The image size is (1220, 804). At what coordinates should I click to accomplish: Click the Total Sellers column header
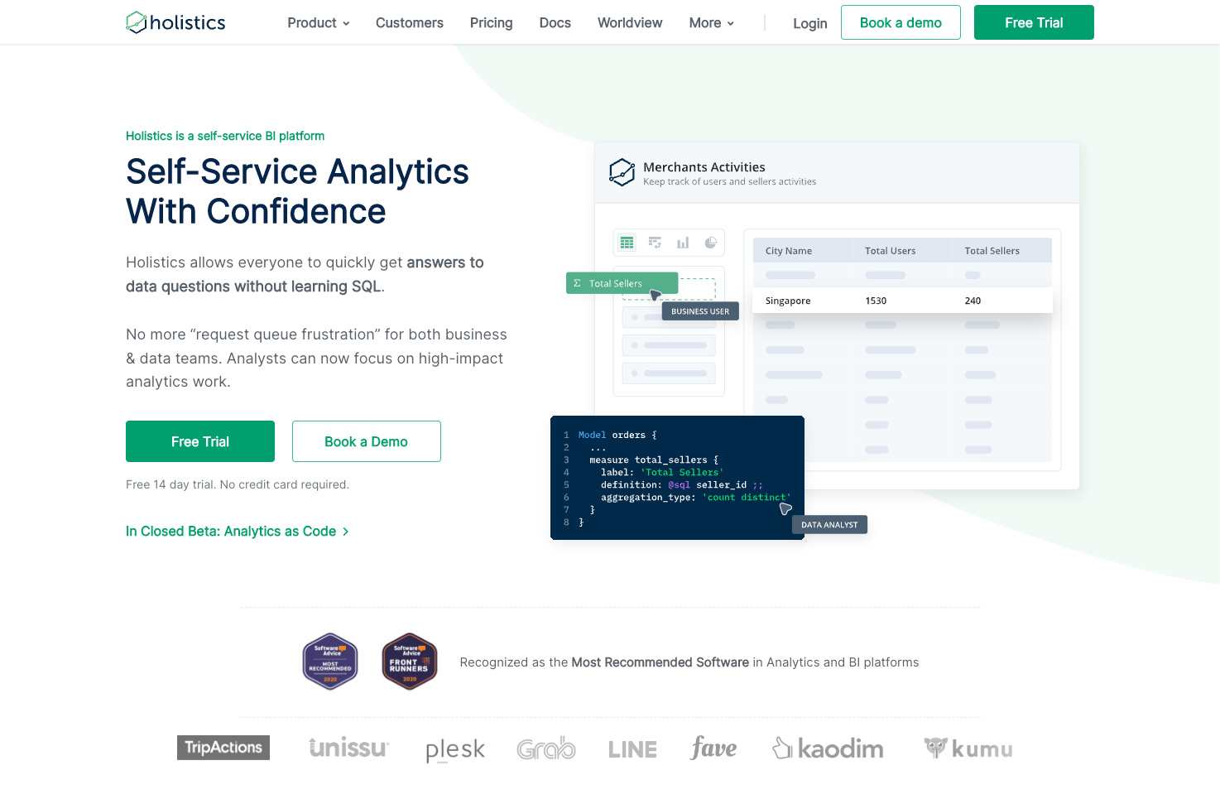point(992,251)
